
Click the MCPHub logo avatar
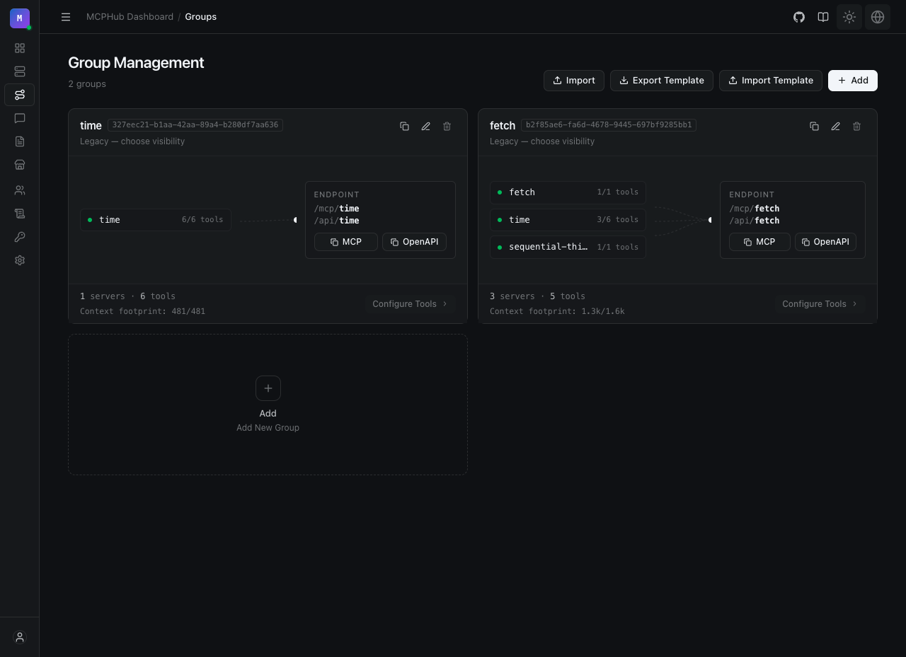20,18
